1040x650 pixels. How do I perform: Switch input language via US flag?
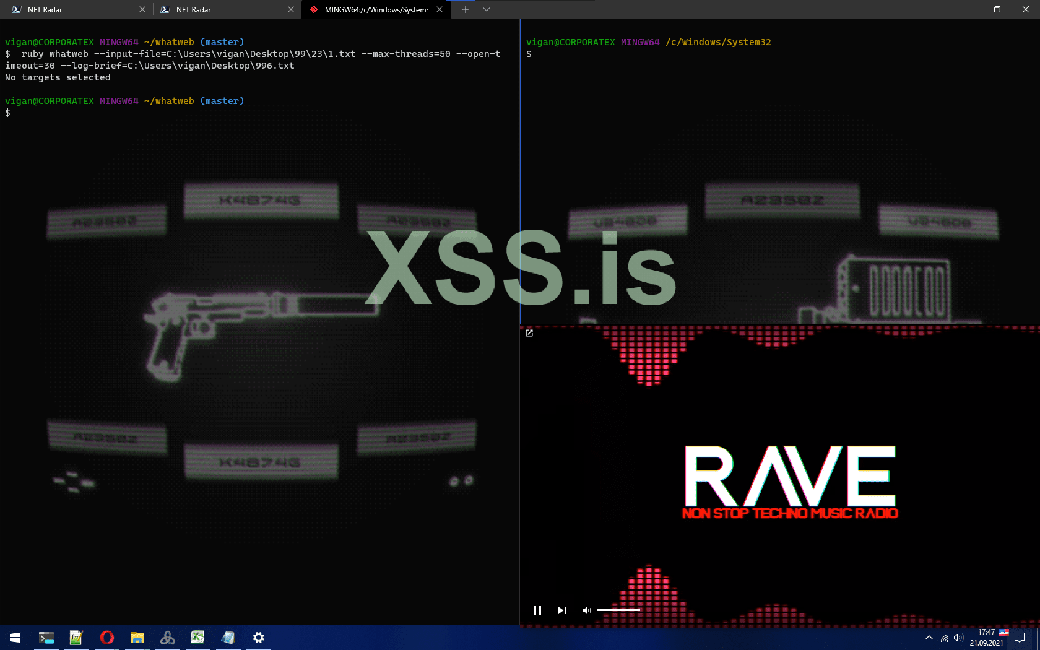point(1004,633)
